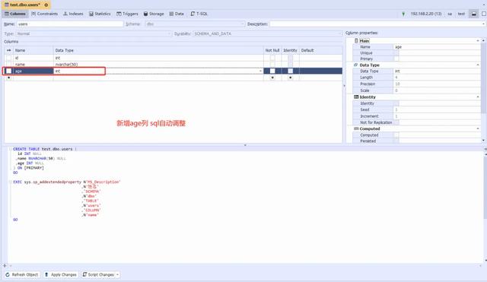The width and height of the screenshot is (487, 282).
Task: Click the Refresh Object icon
Action: click(8, 274)
